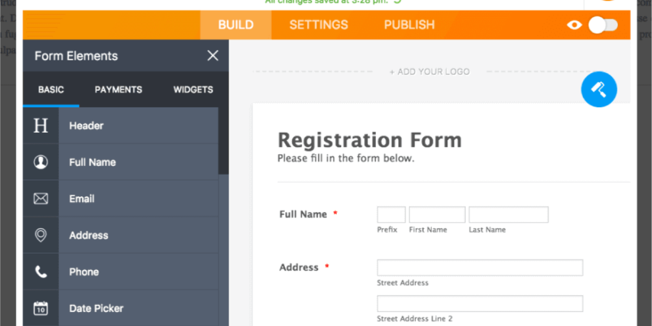
Task: Click the Date Picker calendar icon
Action: click(x=41, y=308)
